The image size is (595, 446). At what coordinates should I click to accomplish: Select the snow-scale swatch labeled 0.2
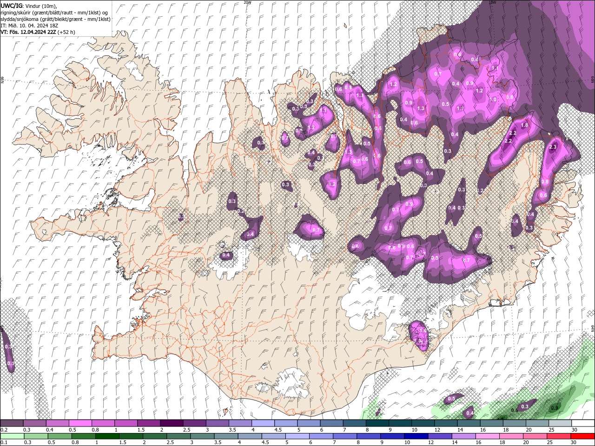click(12, 423)
